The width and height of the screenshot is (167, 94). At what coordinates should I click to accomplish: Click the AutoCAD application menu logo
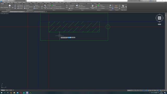pos(1,1)
